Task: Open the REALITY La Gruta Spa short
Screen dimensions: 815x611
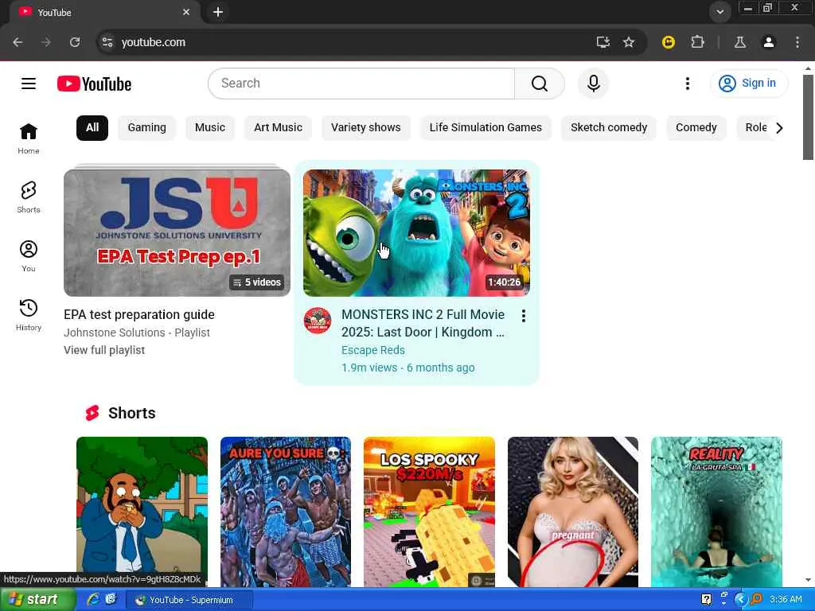Action: 716,512
